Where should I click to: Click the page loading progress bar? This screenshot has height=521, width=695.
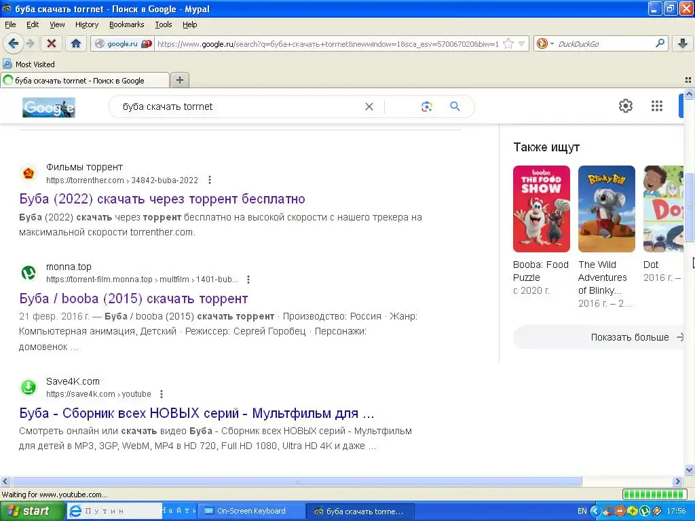(654, 494)
